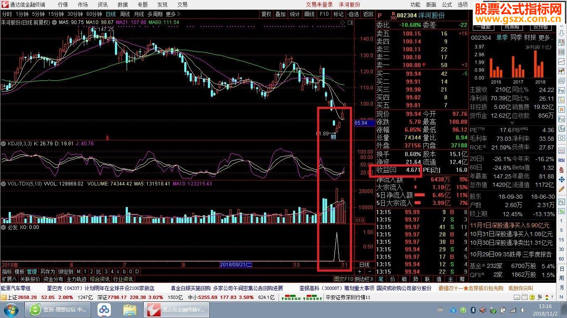Click the gold icon before 上证 index

coord(3,297)
